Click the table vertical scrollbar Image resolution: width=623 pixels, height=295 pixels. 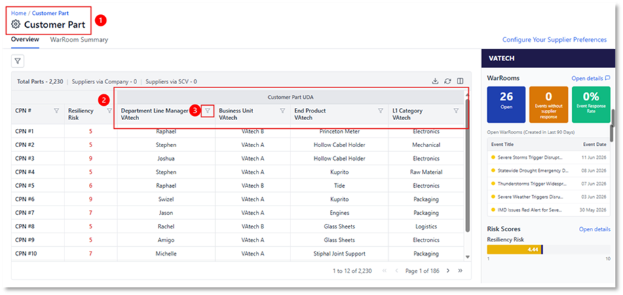pyautogui.click(x=467, y=165)
